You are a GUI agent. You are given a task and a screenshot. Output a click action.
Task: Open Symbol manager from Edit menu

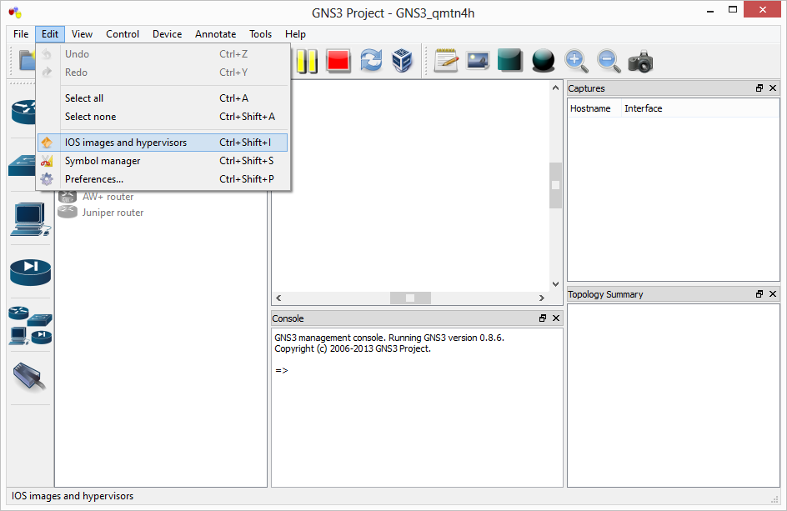(163, 161)
